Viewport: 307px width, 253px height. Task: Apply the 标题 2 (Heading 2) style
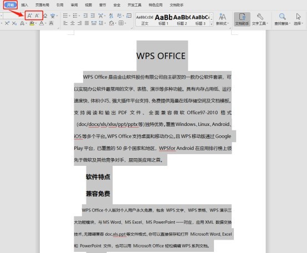click(182, 20)
